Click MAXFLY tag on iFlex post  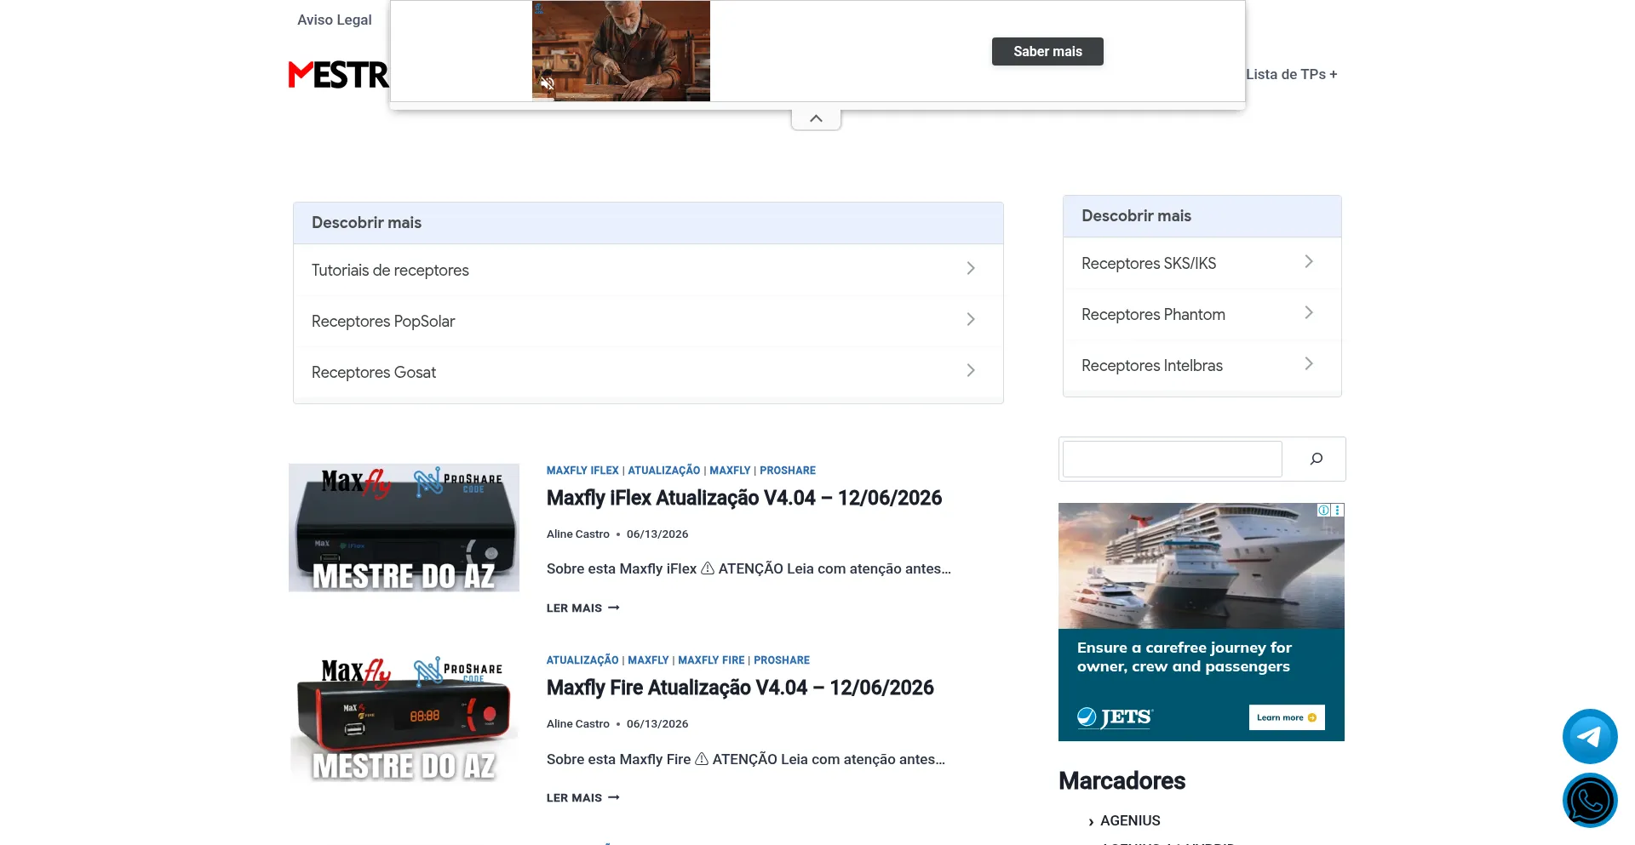point(730,471)
